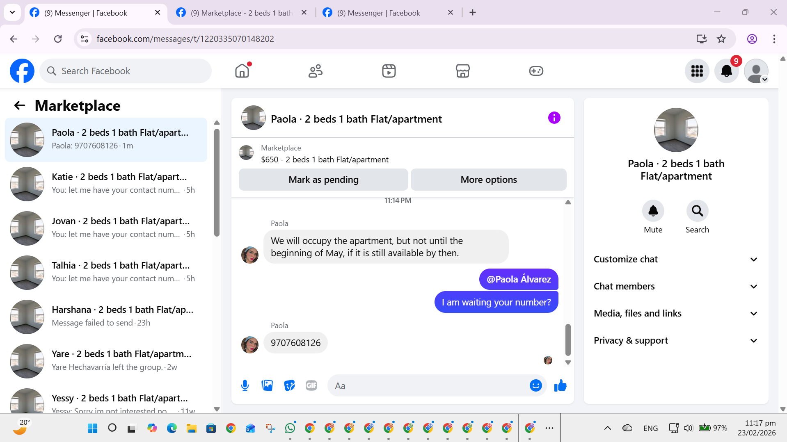Open a new browser tab
The height and width of the screenshot is (442, 787).
[x=473, y=13]
